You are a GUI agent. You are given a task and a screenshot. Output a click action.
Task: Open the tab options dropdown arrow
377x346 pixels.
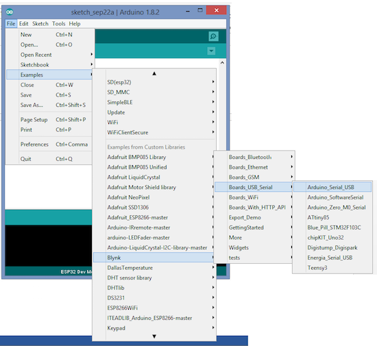pos(211,51)
